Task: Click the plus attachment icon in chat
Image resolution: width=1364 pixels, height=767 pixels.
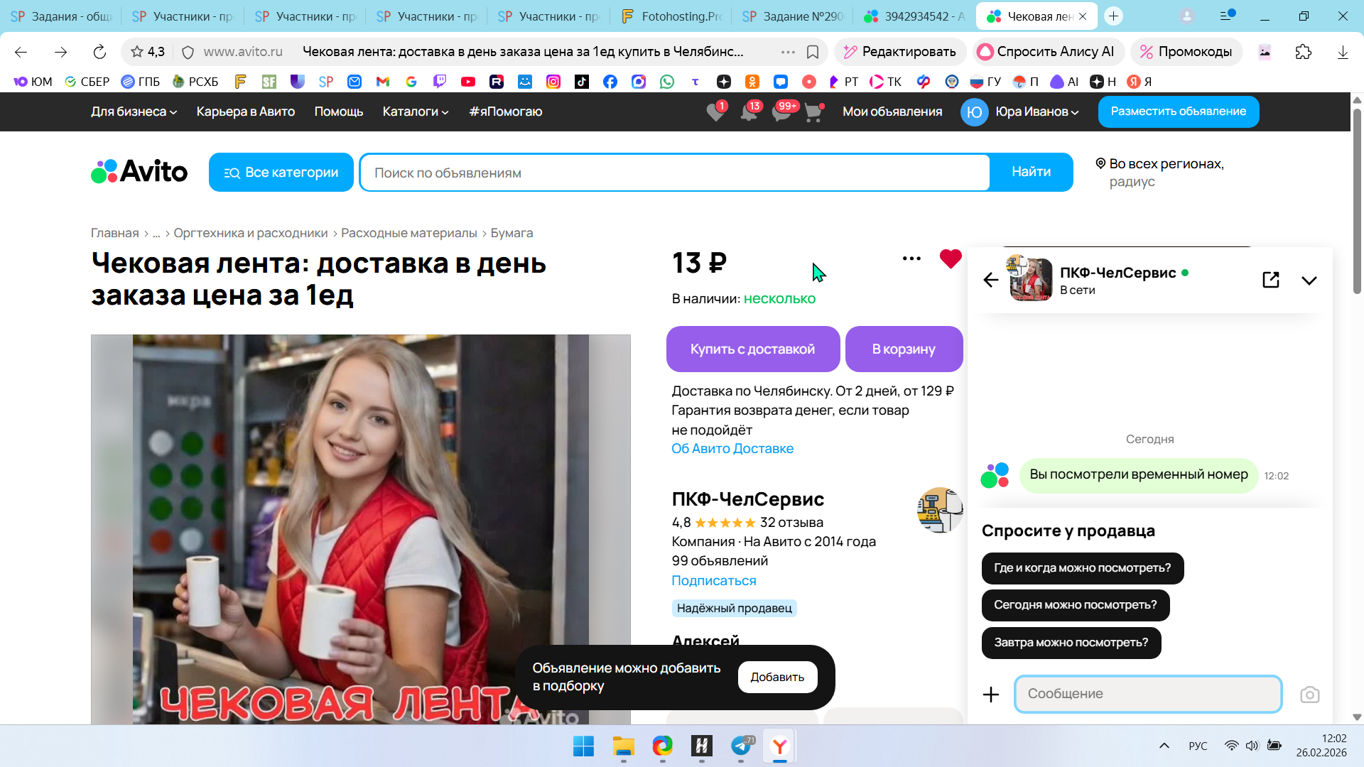Action: (x=990, y=695)
